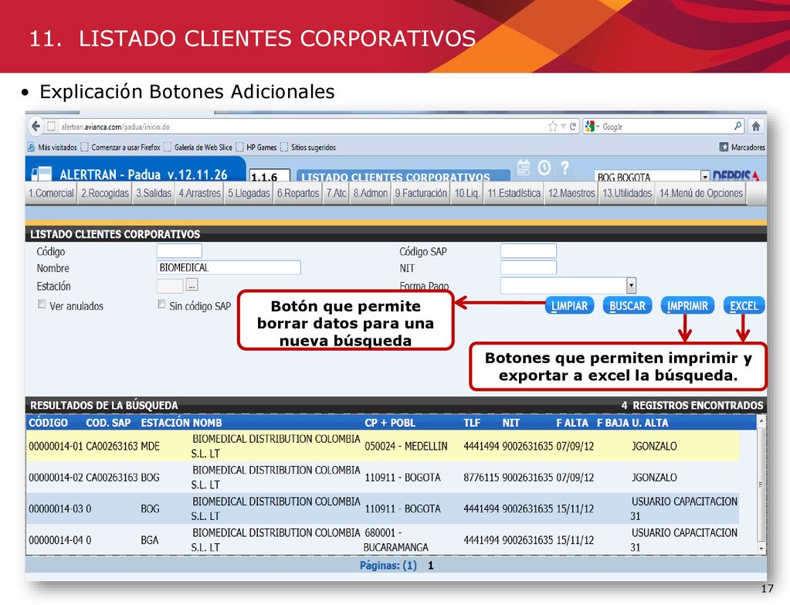
Task: Click the browser back arrow button
Action: coord(36,126)
